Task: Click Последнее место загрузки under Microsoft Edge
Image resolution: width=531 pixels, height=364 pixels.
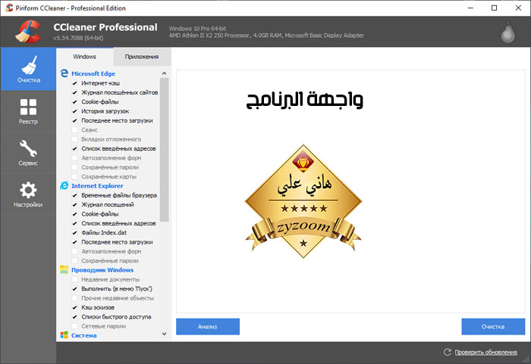Action: pos(117,120)
